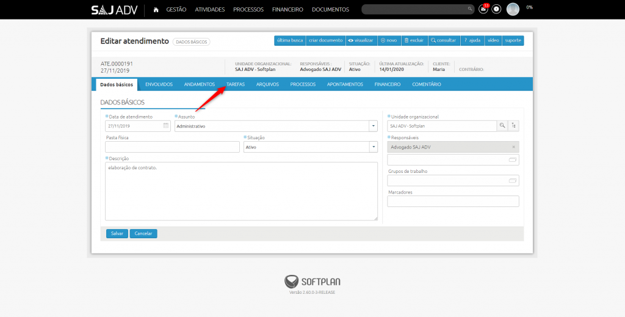
Task: Click the top search bar field
Action: point(415,9)
